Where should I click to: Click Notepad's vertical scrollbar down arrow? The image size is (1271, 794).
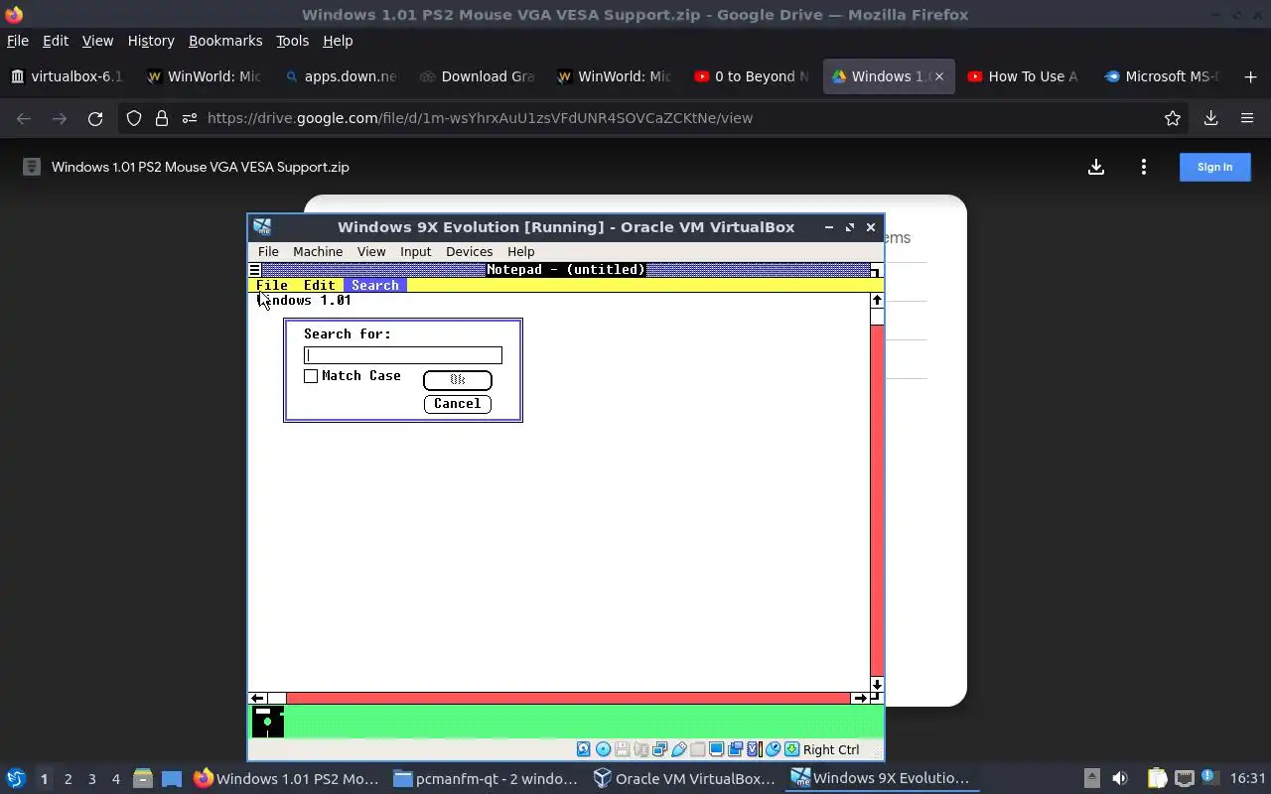tap(877, 685)
